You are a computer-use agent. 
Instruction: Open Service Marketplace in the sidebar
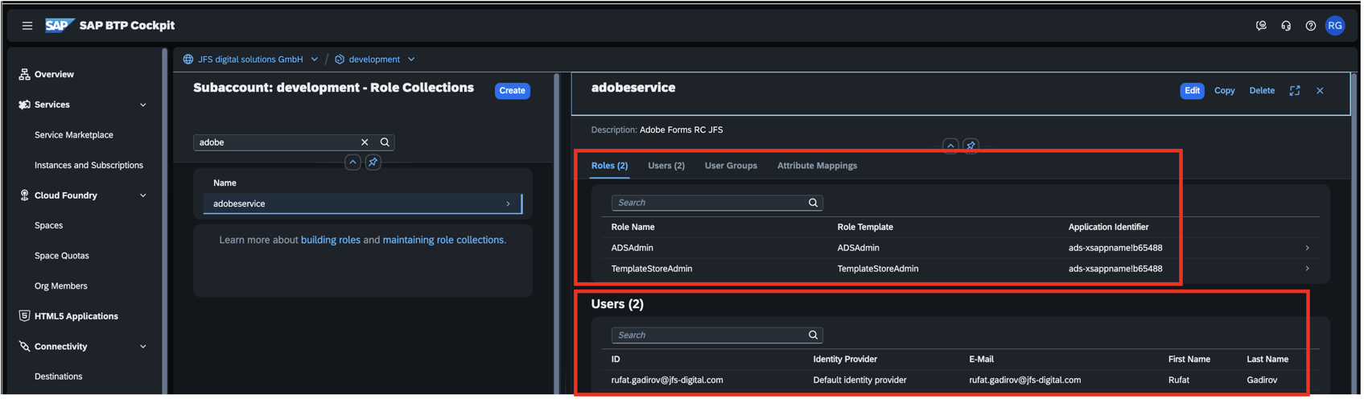pyautogui.click(x=74, y=135)
